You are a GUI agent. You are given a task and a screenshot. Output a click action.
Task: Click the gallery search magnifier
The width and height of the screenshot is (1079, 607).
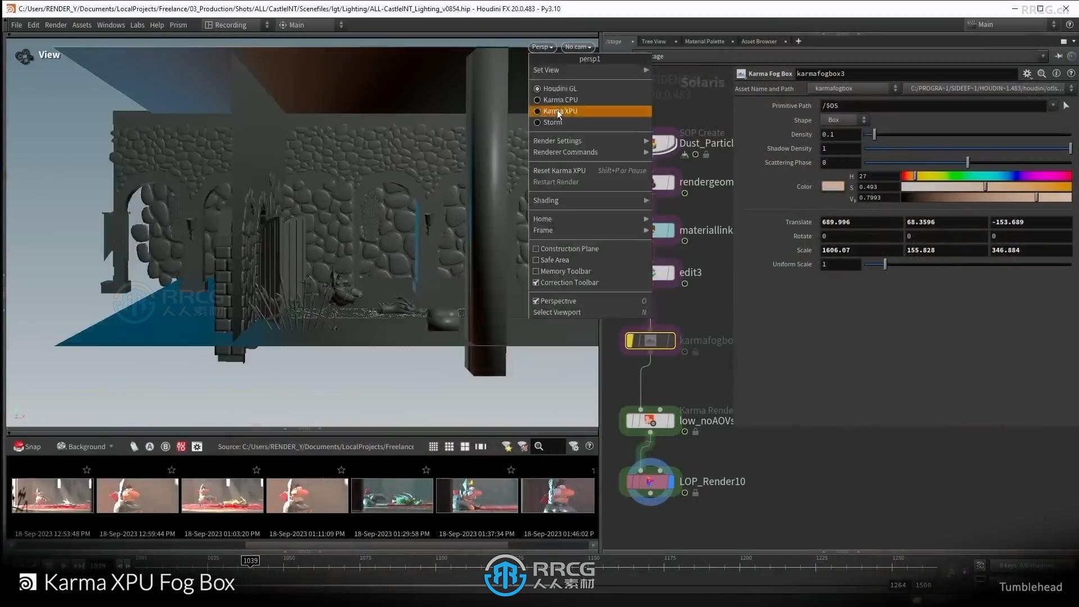tap(539, 446)
